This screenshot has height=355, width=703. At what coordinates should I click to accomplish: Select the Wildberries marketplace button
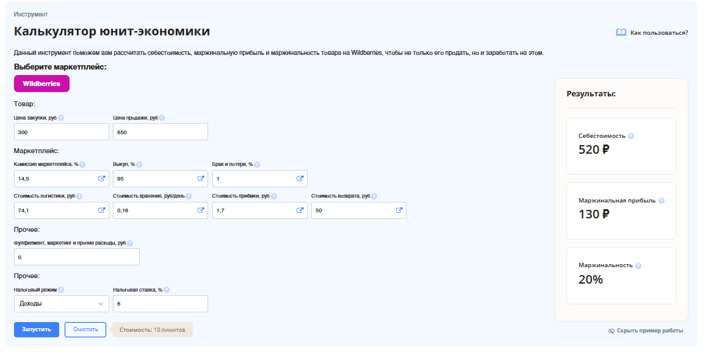tap(41, 84)
